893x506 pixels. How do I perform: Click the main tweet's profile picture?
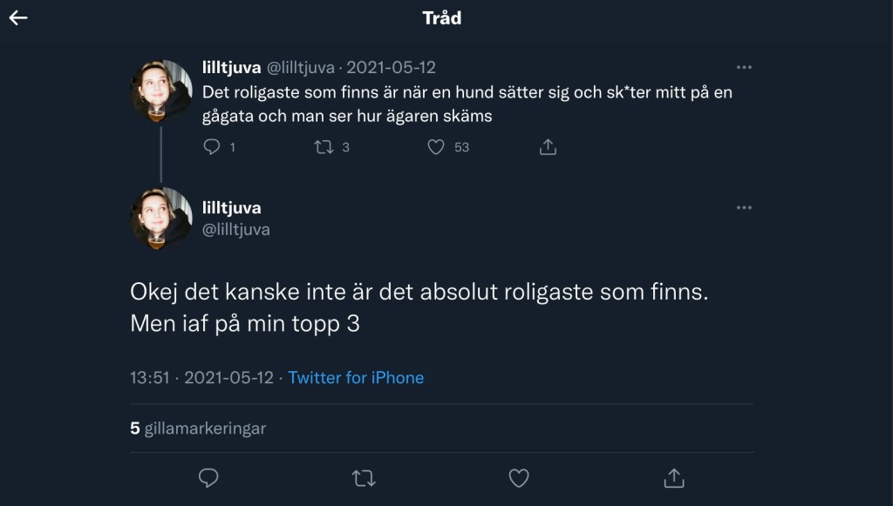161,218
